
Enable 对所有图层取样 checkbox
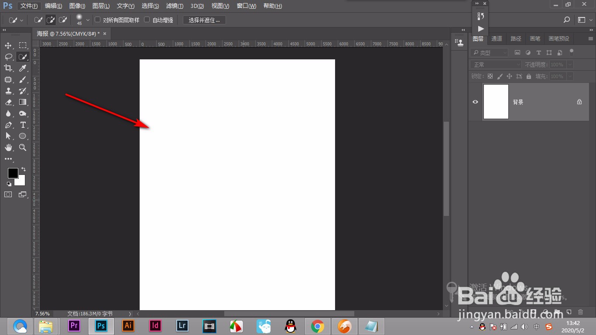[98, 20]
